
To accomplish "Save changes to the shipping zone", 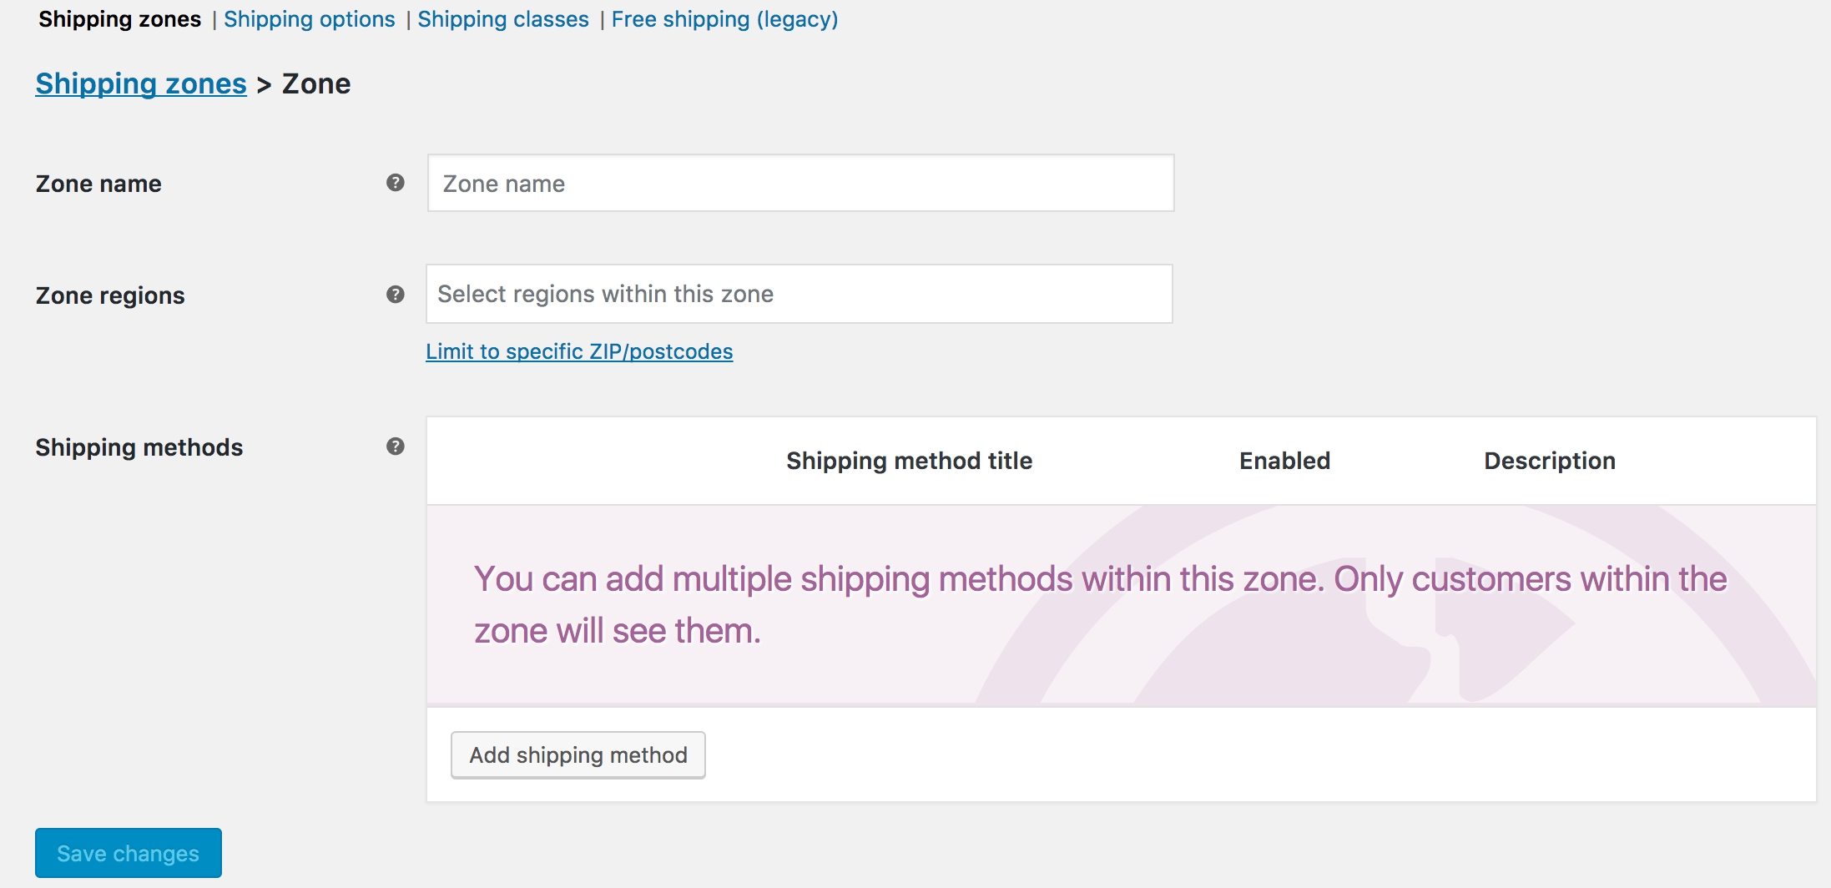I will pyautogui.click(x=129, y=853).
